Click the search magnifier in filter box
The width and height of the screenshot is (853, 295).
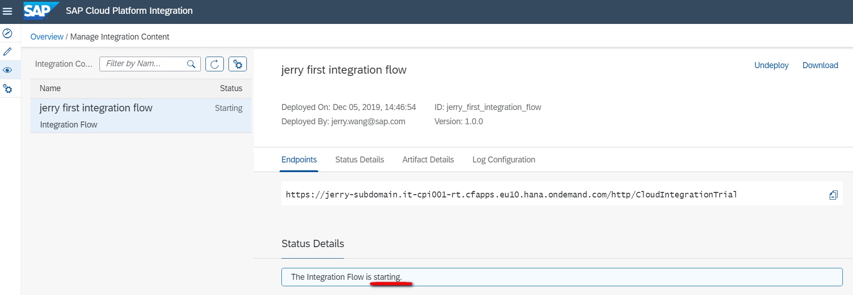pos(191,64)
